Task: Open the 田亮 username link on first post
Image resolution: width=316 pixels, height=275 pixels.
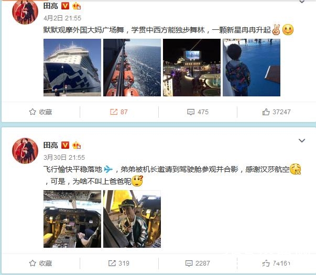Action: point(51,6)
